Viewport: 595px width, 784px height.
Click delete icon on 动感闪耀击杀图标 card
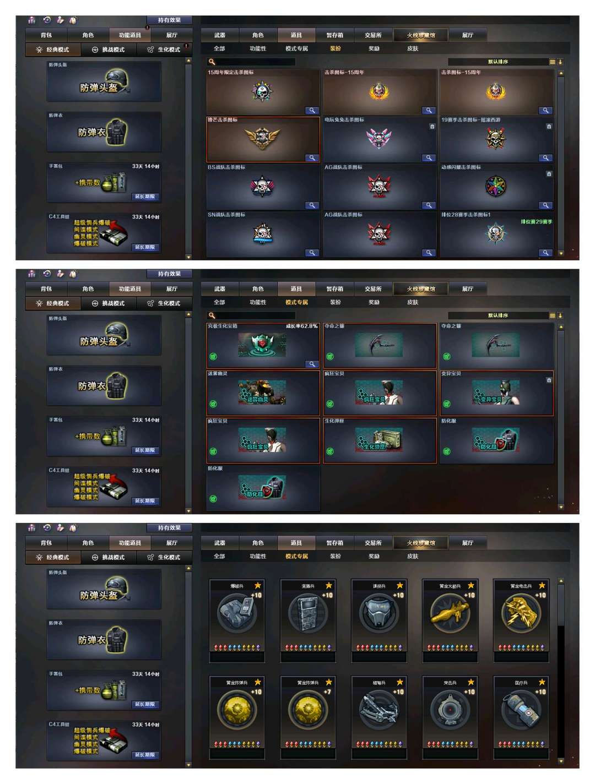(x=549, y=174)
